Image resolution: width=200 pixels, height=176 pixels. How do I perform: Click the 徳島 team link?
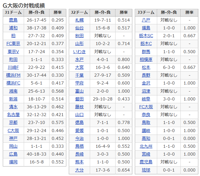(x=79, y=123)
